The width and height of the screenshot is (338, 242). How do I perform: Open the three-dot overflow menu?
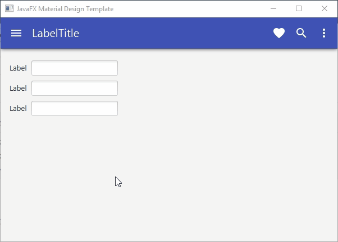[x=324, y=33]
